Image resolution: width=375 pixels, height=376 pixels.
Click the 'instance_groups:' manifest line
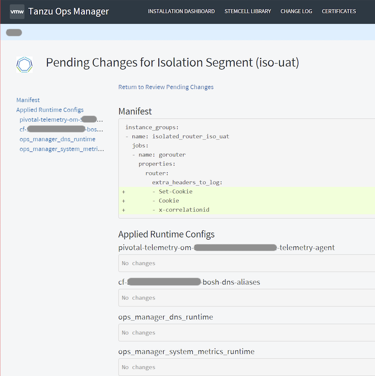152,128
